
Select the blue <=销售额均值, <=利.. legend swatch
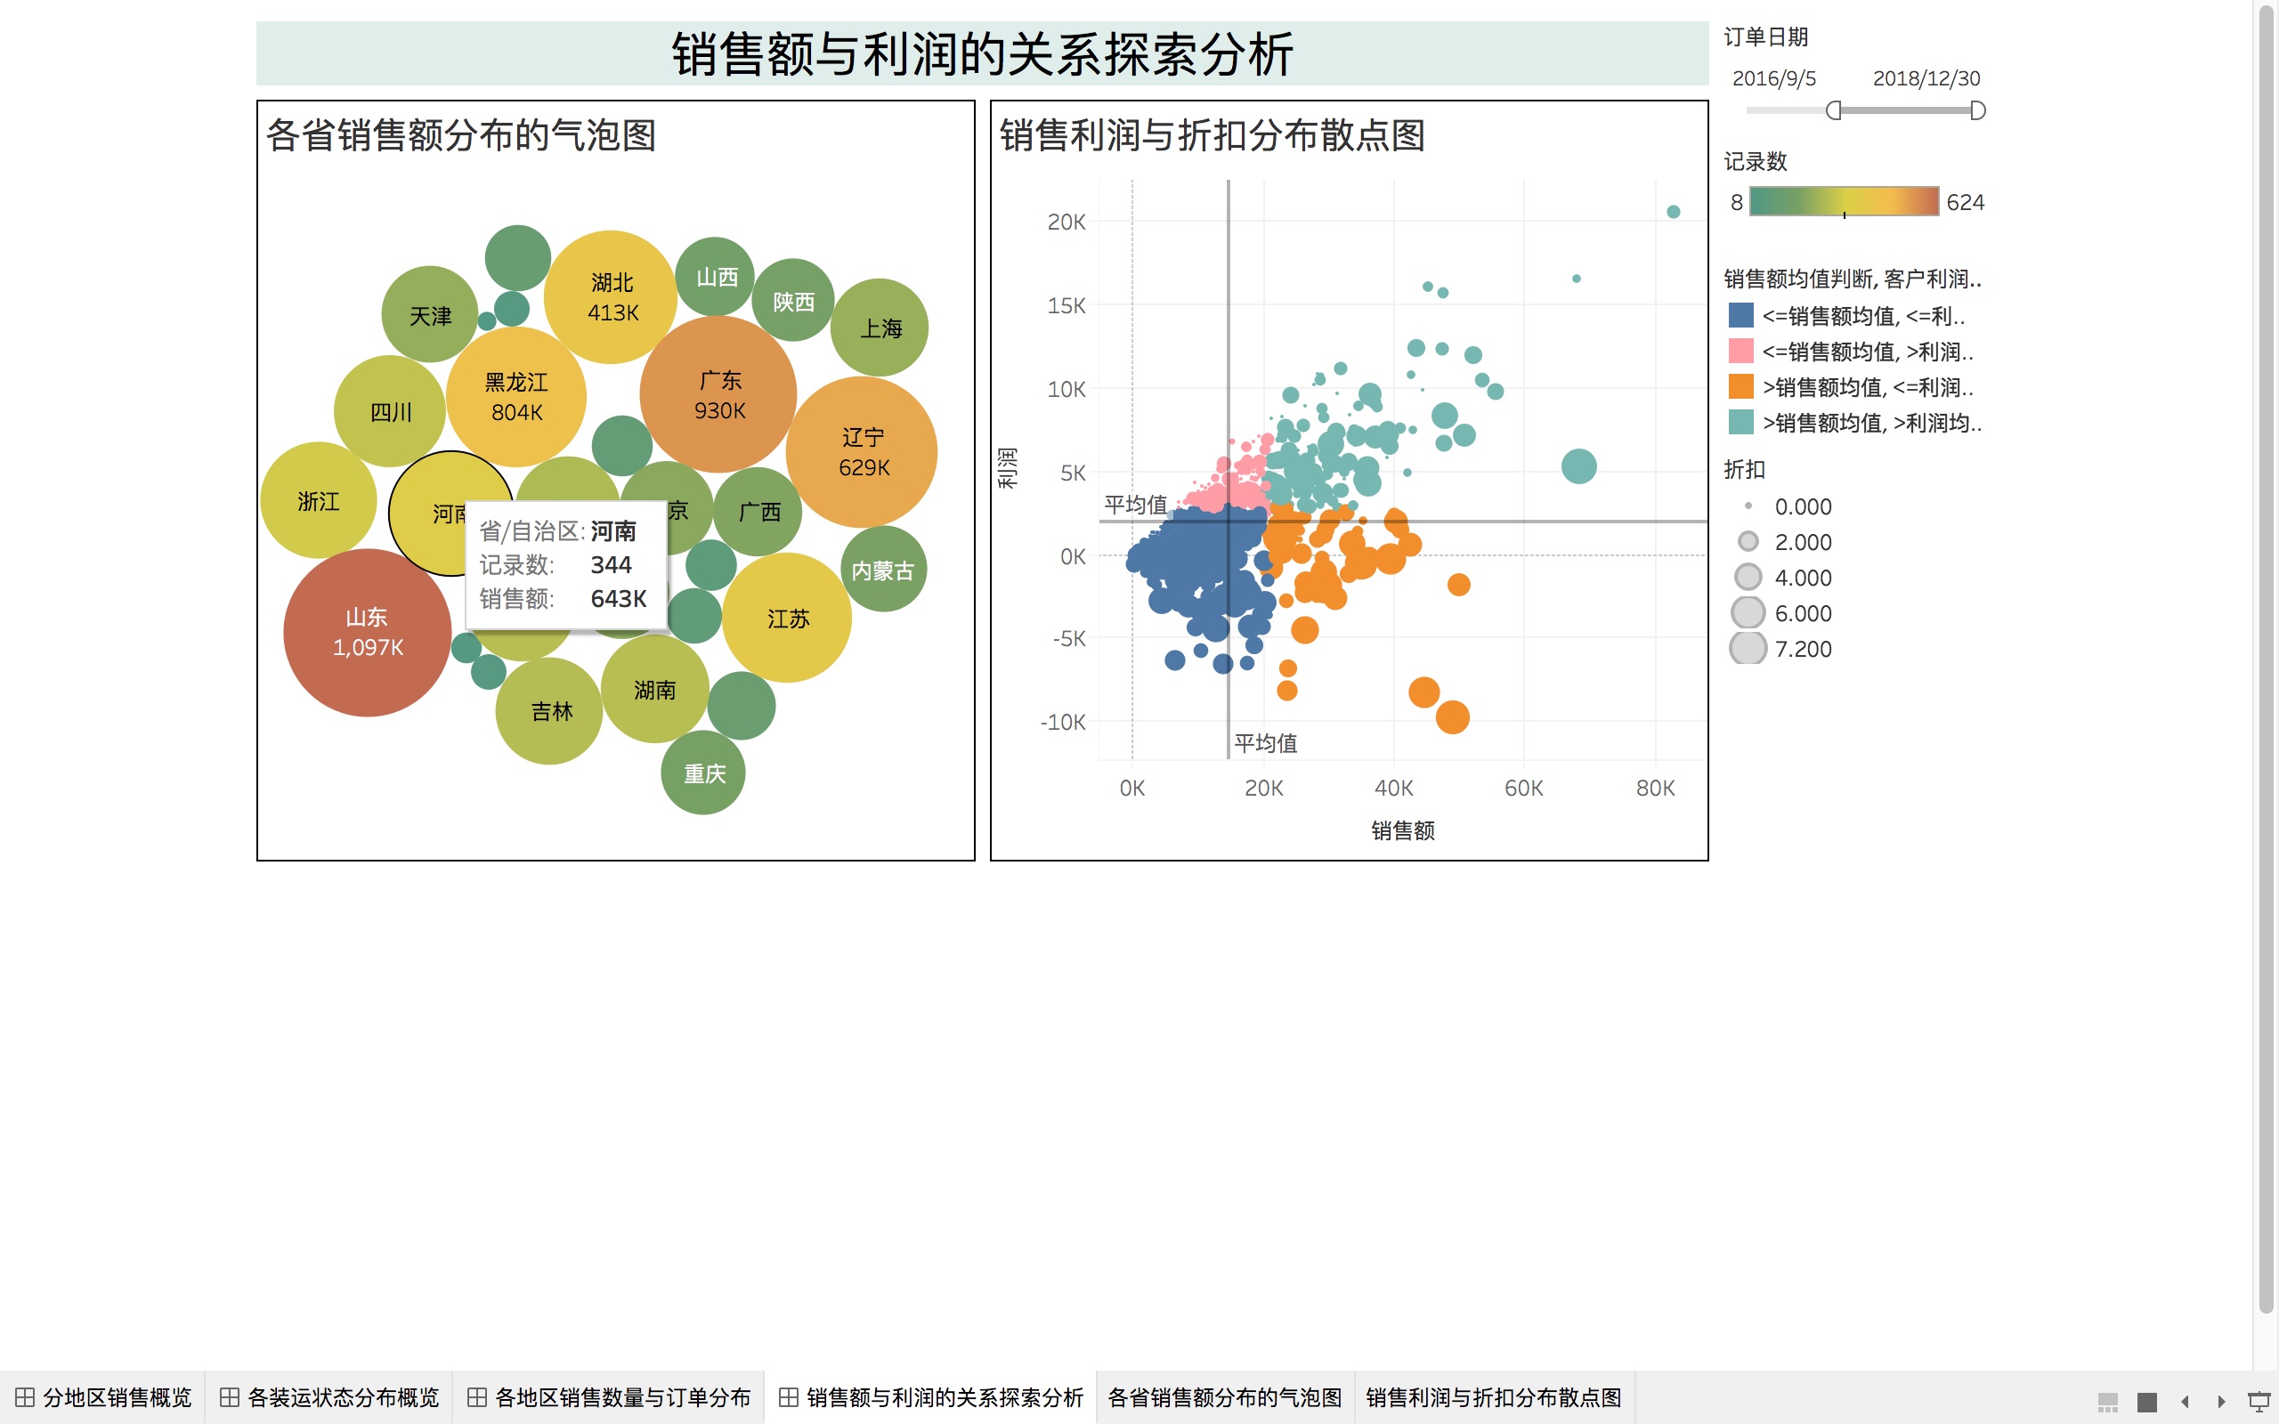(x=1741, y=315)
